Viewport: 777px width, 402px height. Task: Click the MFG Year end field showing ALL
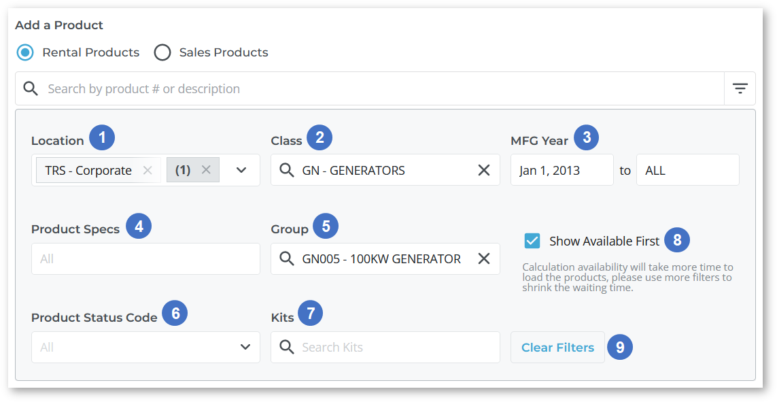click(688, 170)
